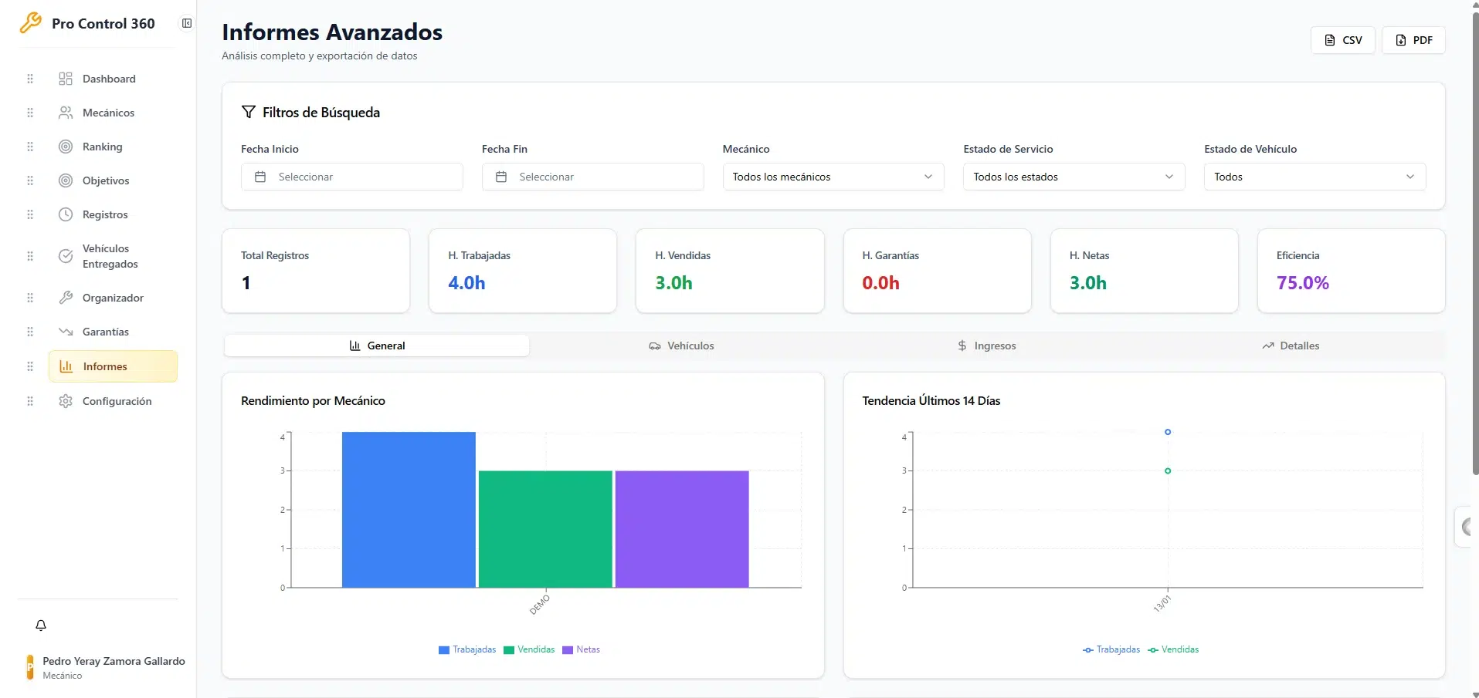This screenshot has height=698, width=1479.
Task: Grab drag handle beside Objetivos
Action: coord(30,180)
